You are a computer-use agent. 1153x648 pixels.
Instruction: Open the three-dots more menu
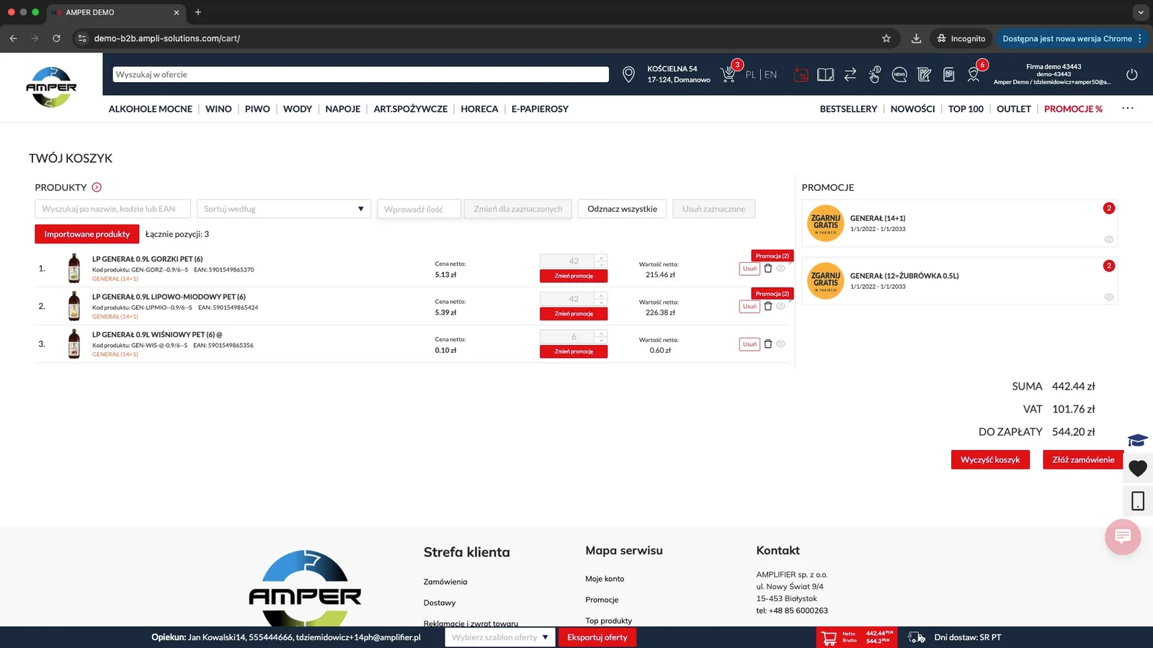tap(1128, 109)
